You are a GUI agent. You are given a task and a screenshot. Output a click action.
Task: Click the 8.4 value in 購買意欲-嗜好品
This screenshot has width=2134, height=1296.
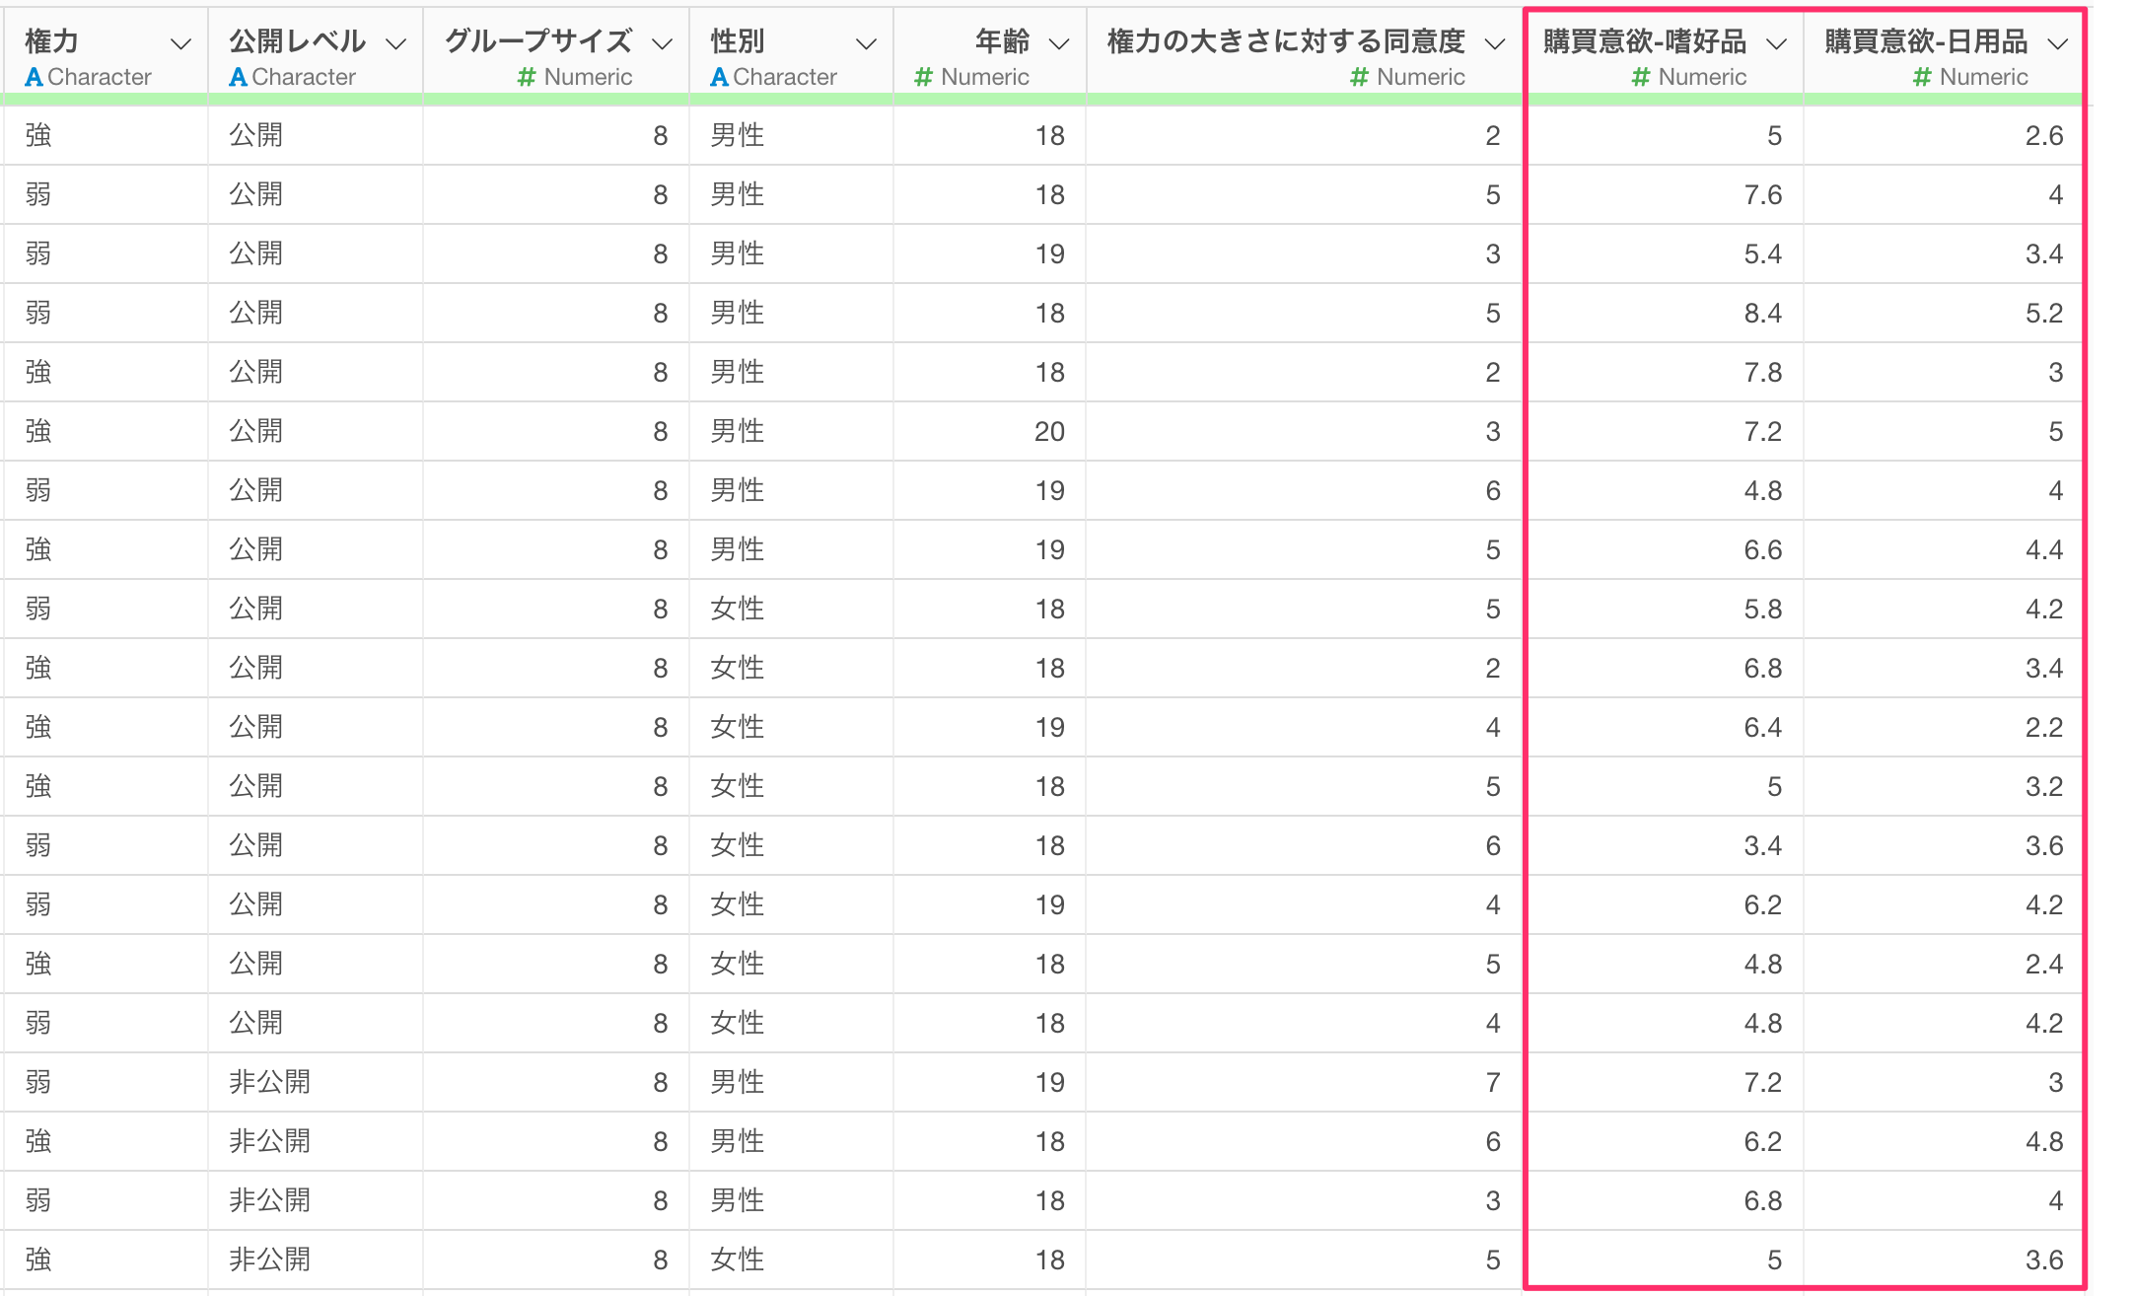(x=1762, y=314)
